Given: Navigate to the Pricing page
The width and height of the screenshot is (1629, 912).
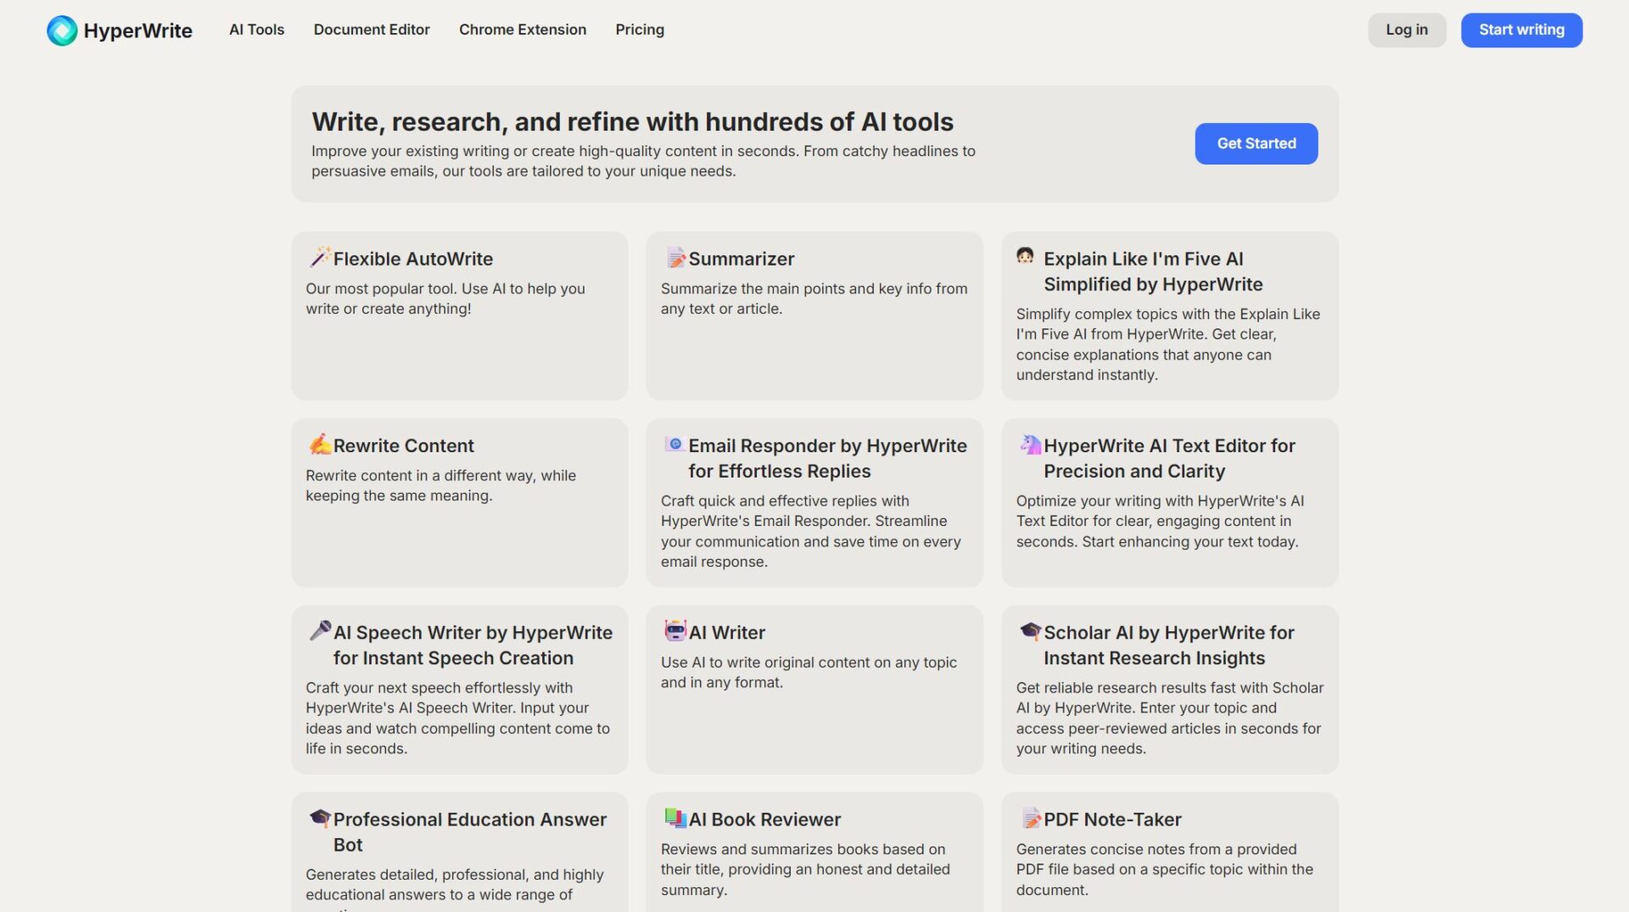Looking at the screenshot, I should [x=640, y=30].
